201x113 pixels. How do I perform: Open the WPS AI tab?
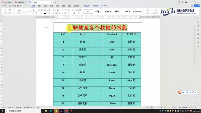click(x=105, y=6)
